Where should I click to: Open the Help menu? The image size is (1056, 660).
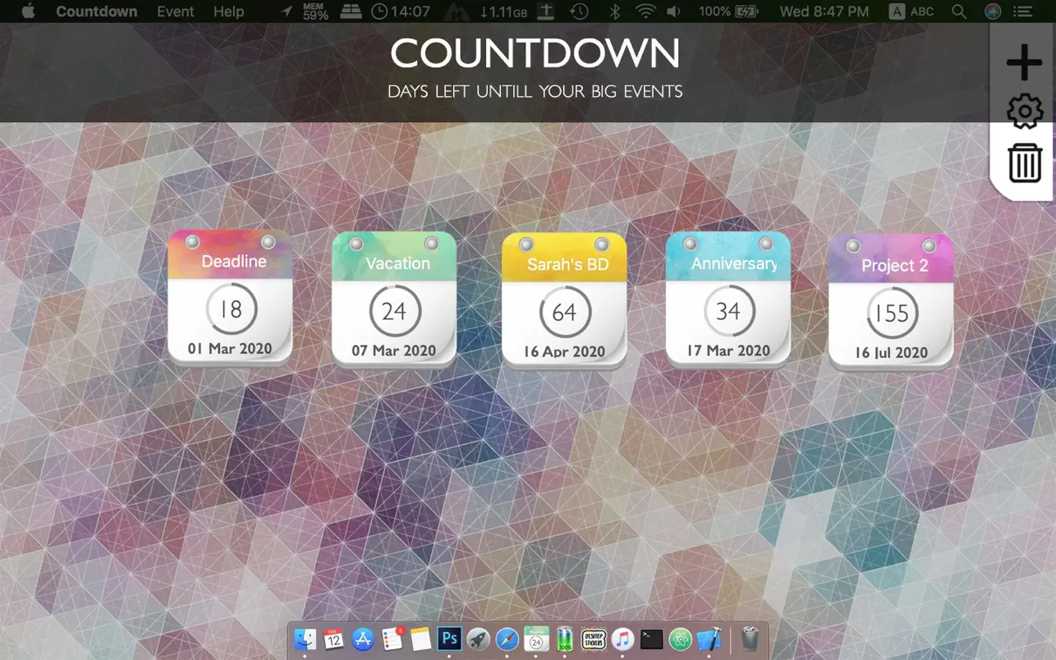228,11
